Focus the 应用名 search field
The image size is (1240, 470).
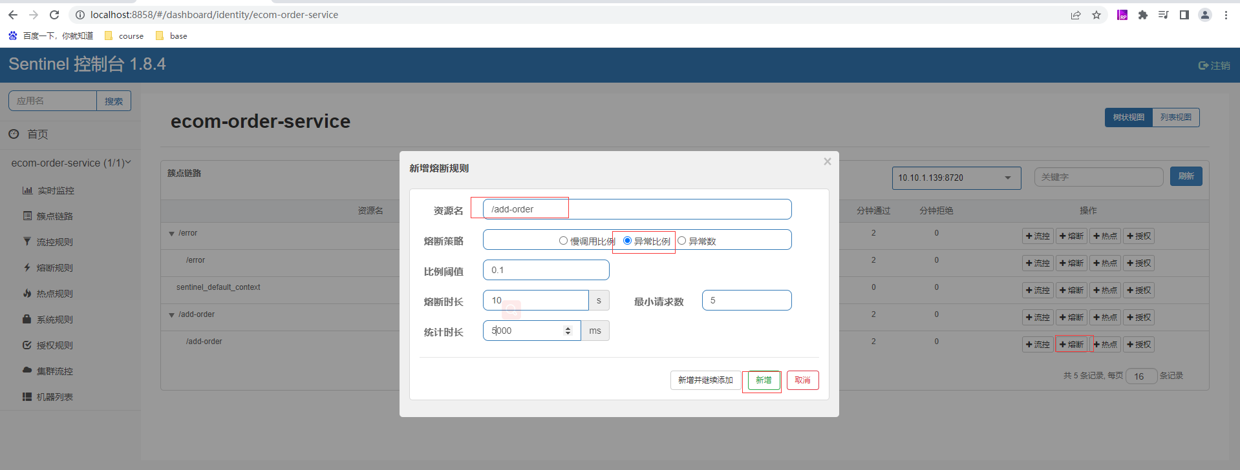52,101
